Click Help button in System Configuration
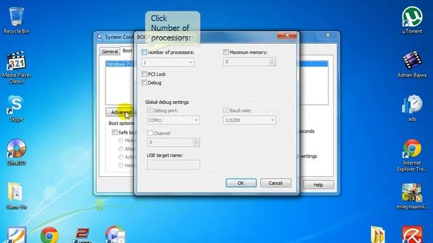 point(319,184)
